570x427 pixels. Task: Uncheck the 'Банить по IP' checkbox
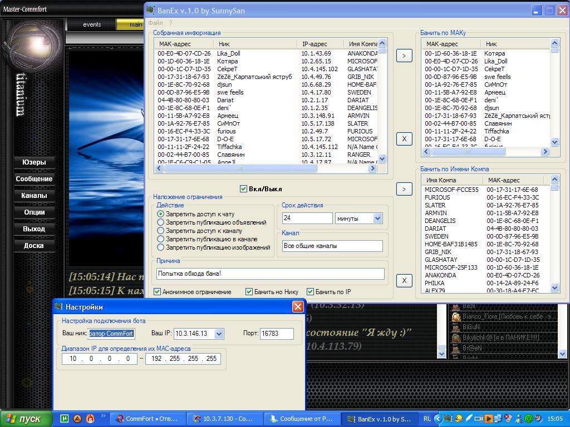tap(310, 292)
